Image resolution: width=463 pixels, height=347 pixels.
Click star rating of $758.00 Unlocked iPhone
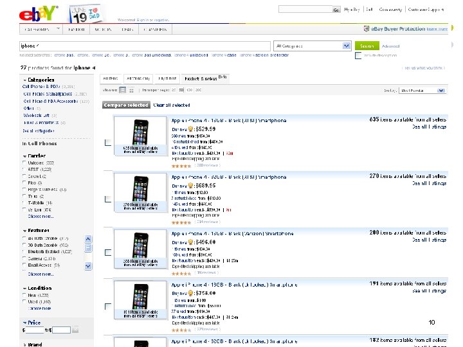tap(181, 330)
